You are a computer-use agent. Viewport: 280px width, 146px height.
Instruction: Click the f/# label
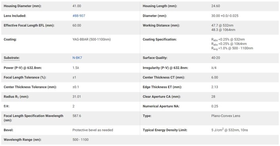(6, 106)
